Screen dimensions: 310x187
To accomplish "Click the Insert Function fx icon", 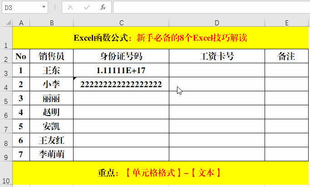I will pos(103,7).
